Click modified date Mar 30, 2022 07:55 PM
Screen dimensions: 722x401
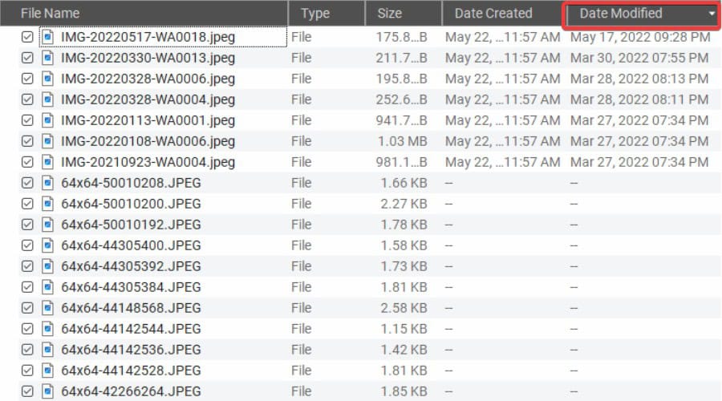pos(639,58)
